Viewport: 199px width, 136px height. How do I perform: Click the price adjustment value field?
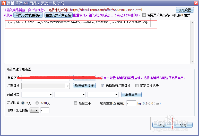(x=45, y=110)
